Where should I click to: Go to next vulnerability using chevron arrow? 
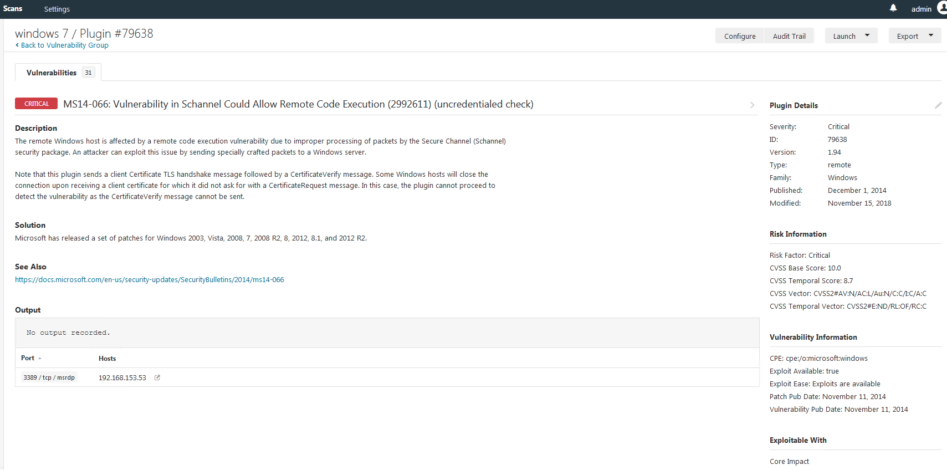[x=752, y=105]
